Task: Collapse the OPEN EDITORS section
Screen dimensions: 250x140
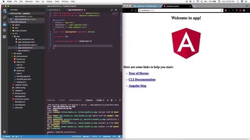Action: pyautogui.click(x=16, y=14)
